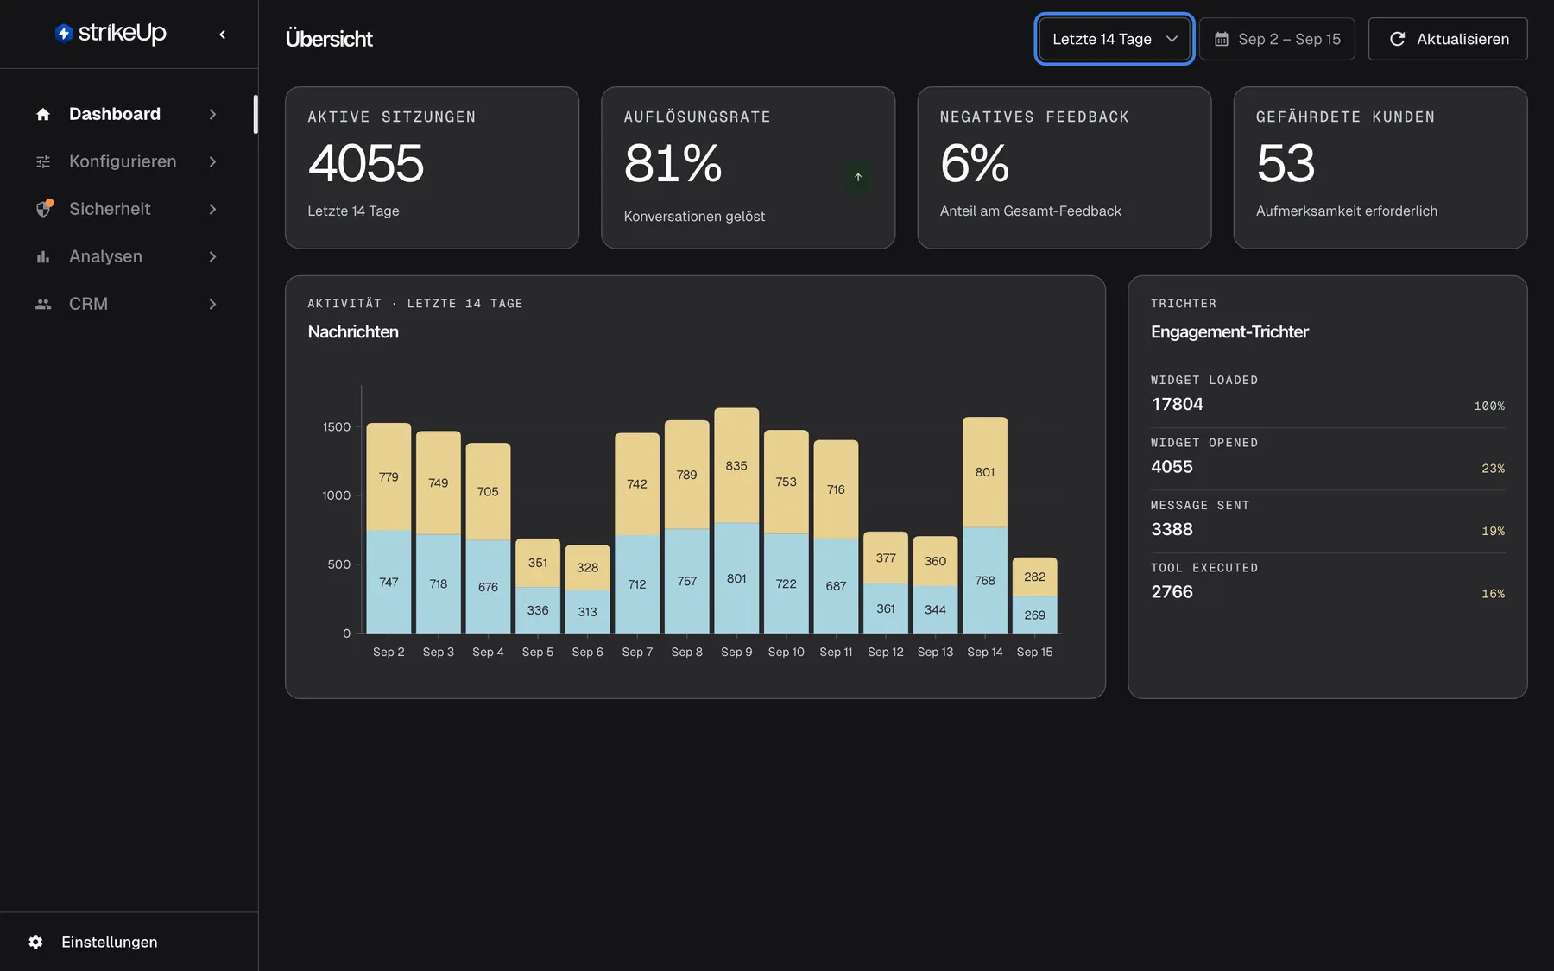The width and height of the screenshot is (1554, 971).
Task: Expand the Sicherheit submenu chevron
Action: 212,209
